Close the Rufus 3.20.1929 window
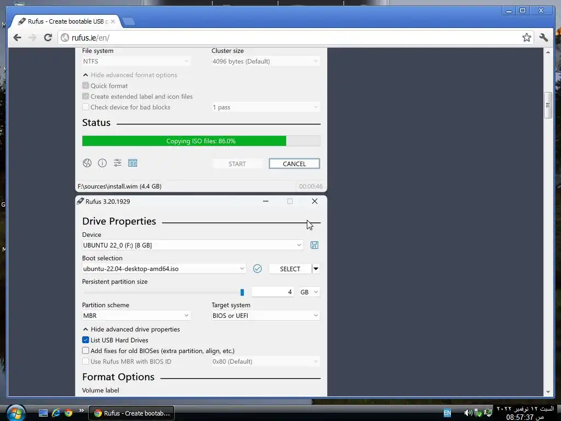The height and width of the screenshot is (421, 561). [314, 201]
